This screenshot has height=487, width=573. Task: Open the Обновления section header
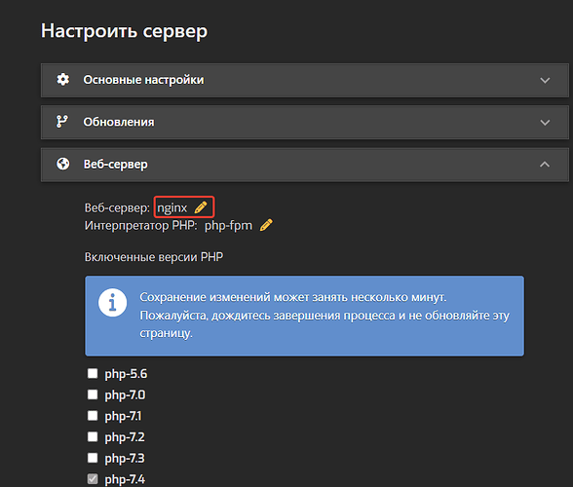point(305,123)
